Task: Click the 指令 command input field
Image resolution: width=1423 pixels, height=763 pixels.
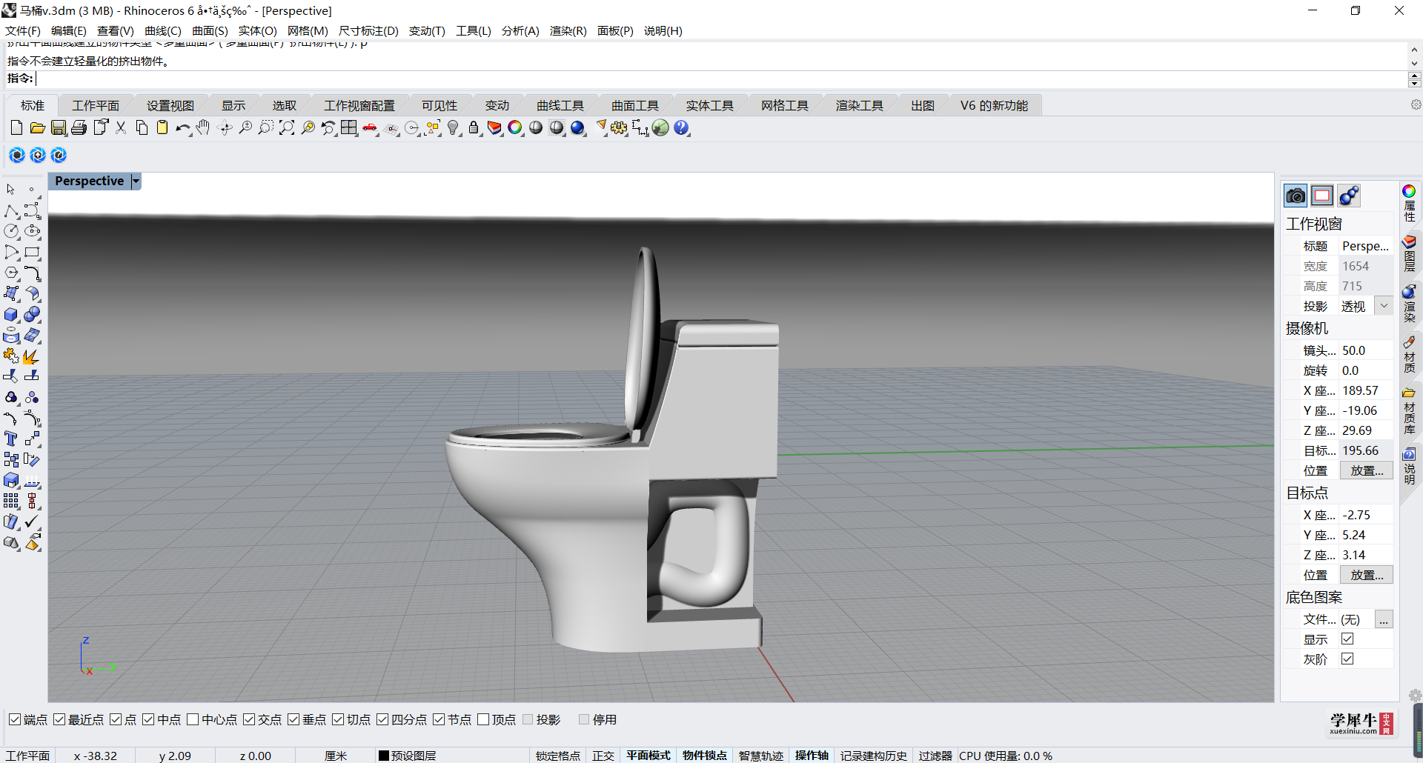Action: pyautogui.click(x=719, y=79)
